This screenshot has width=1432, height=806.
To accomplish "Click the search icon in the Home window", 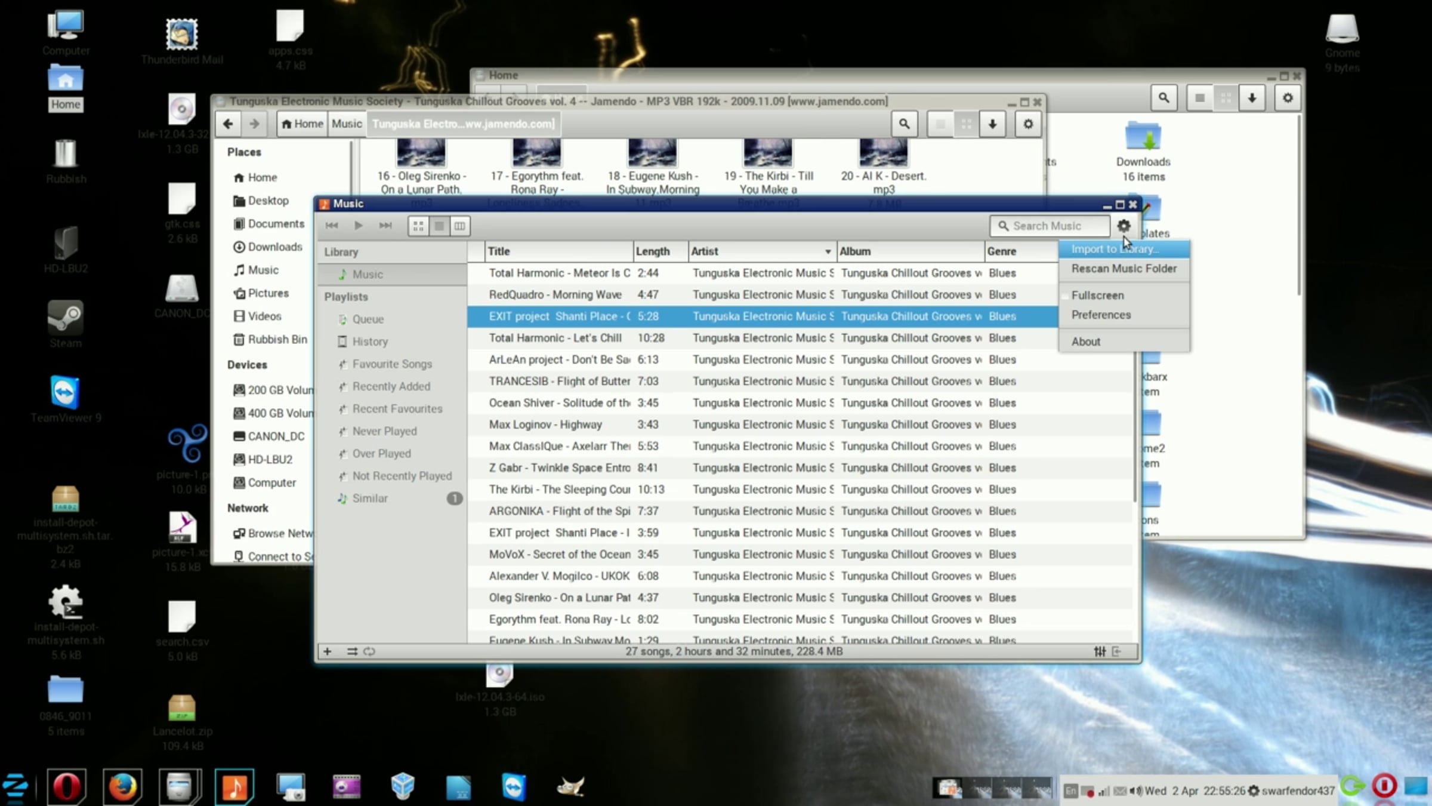I will point(1164,97).
